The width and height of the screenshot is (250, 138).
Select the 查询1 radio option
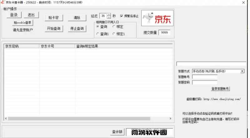point(98,34)
